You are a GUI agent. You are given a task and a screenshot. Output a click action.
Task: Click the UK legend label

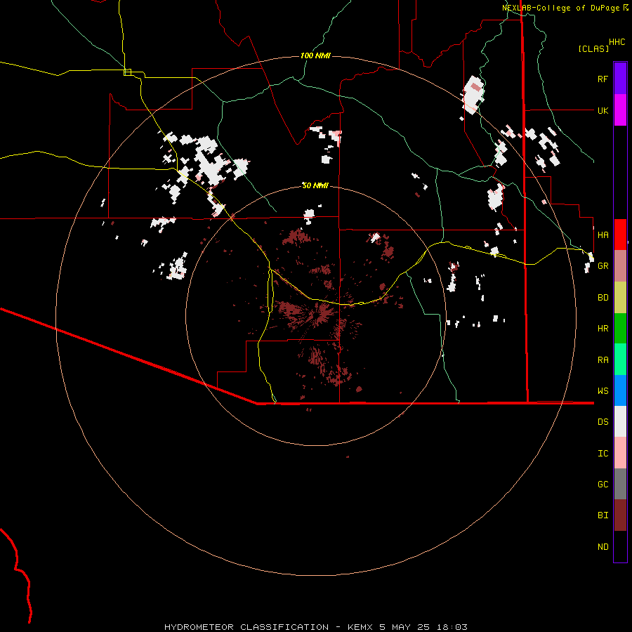point(603,110)
